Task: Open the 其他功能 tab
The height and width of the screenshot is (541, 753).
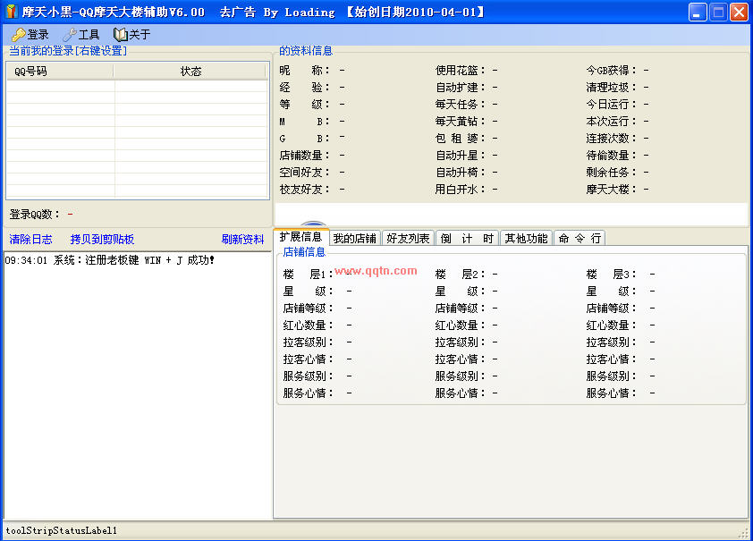Action: click(x=526, y=238)
